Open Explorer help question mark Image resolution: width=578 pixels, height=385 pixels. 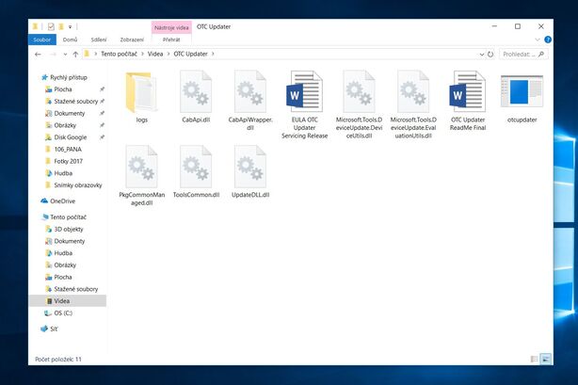point(548,40)
